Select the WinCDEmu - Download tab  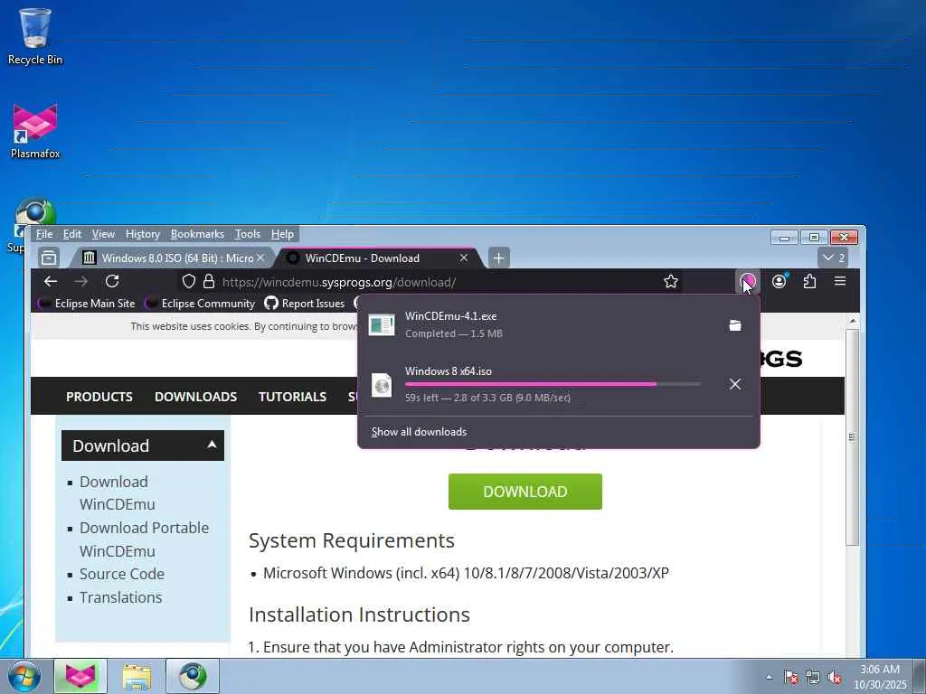(x=378, y=258)
